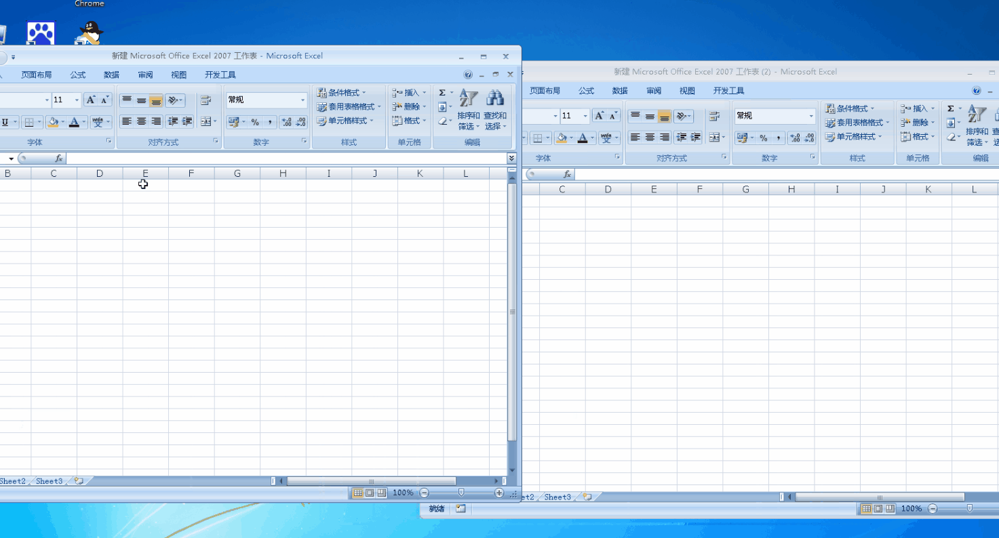Increase indent in front Excel window
The height and width of the screenshot is (538, 999).
pos(187,121)
